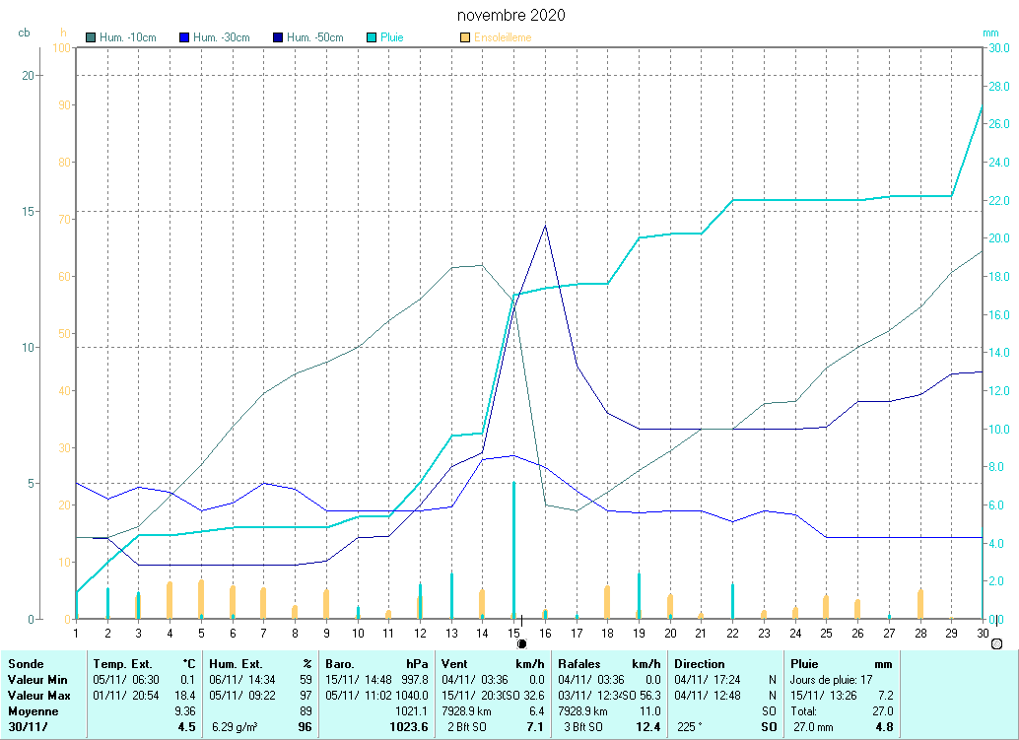Click the full moon icon below day 30
1019x740 pixels.
tap(996, 643)
